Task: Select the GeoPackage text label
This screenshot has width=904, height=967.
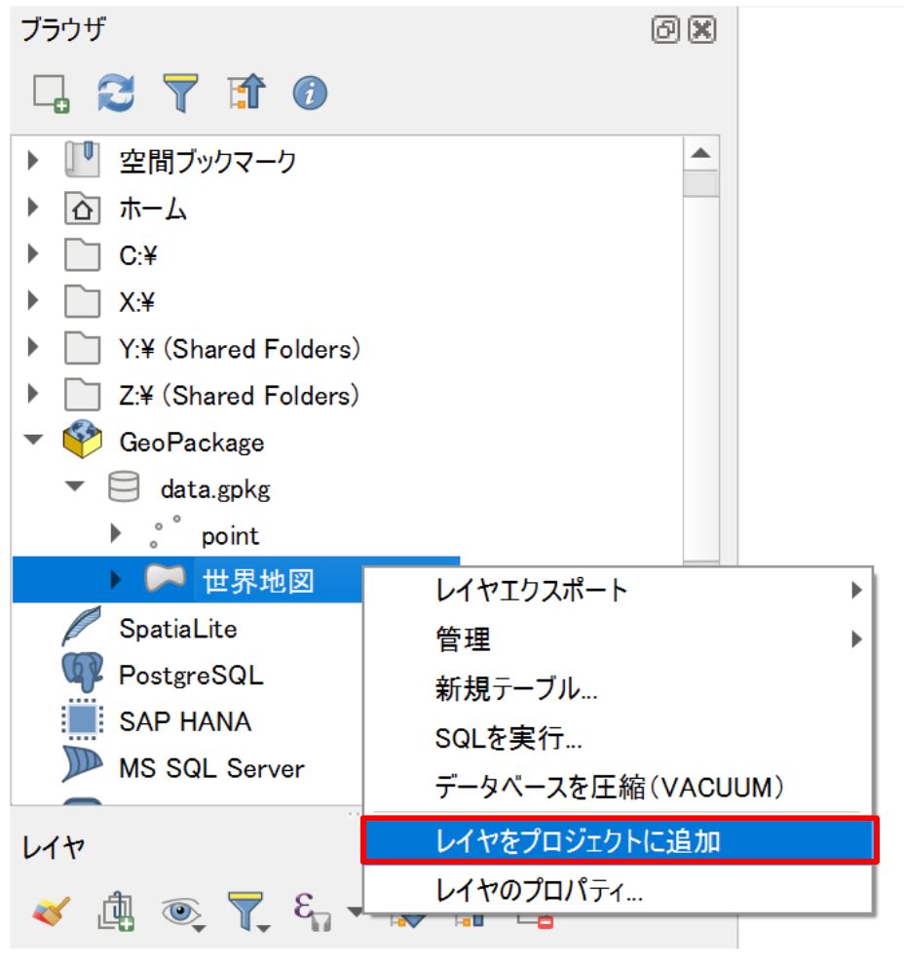Action: point(192,443)
